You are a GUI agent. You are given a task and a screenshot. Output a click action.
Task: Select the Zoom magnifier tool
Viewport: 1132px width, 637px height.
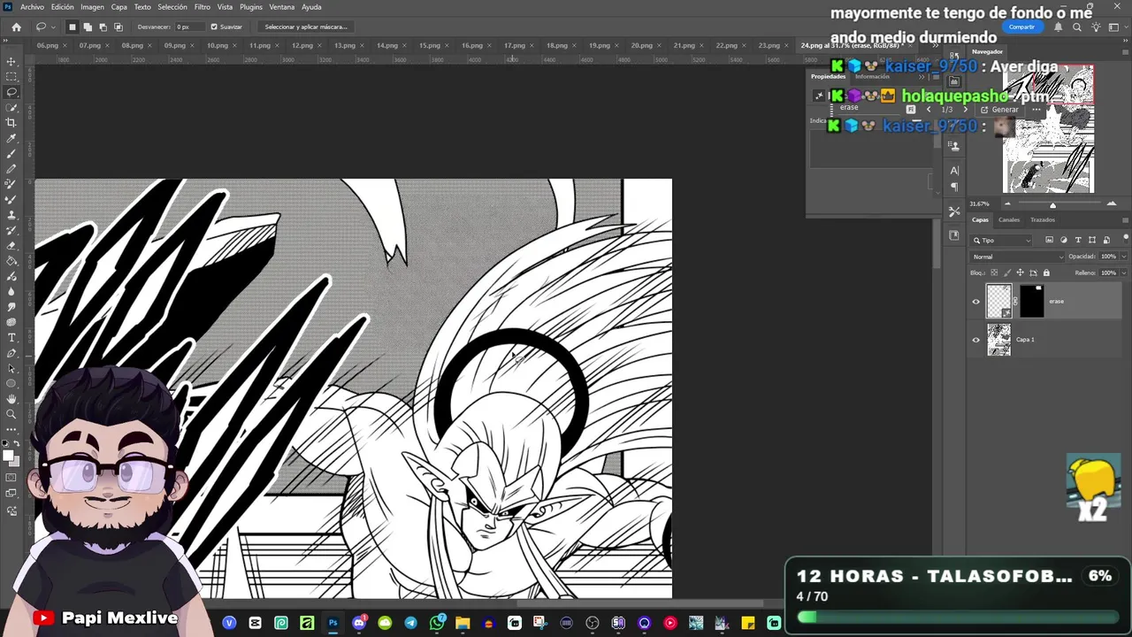(11, 414)
